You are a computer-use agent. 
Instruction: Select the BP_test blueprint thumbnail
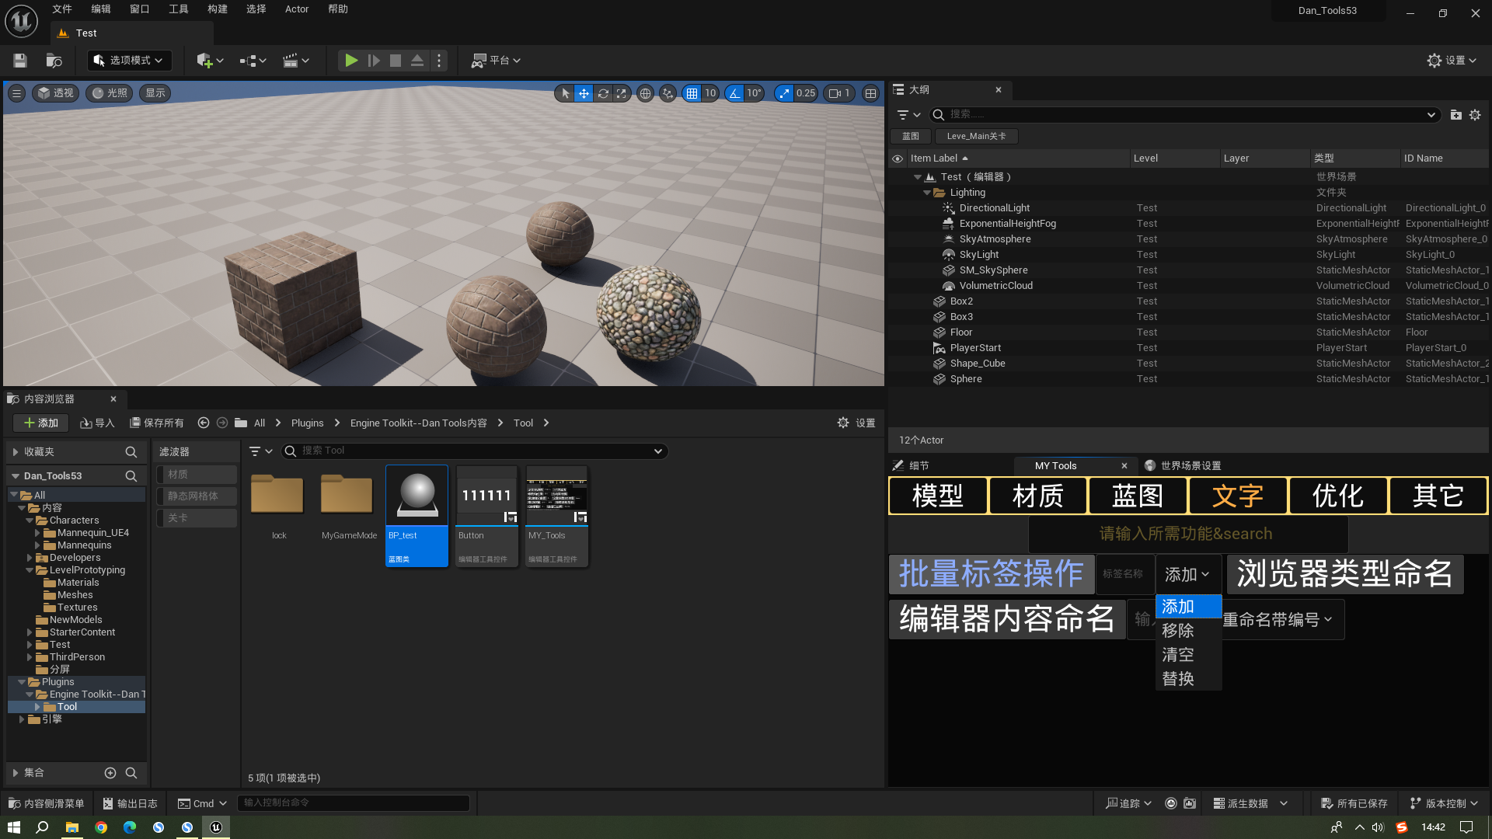tap(417, 516)
